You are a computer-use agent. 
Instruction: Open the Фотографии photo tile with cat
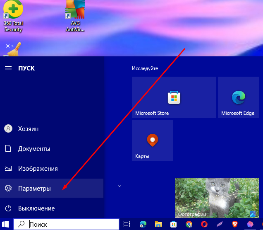tap(217, 198)
